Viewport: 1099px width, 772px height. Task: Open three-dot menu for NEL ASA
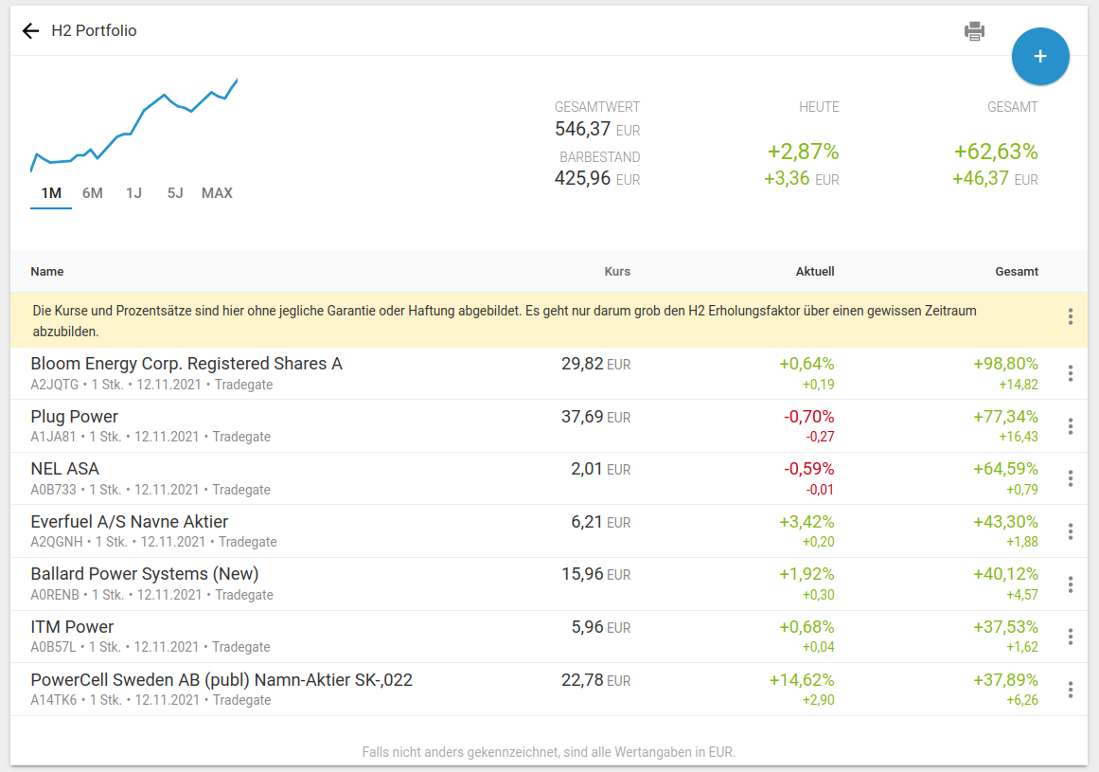tap(1071, 478)
